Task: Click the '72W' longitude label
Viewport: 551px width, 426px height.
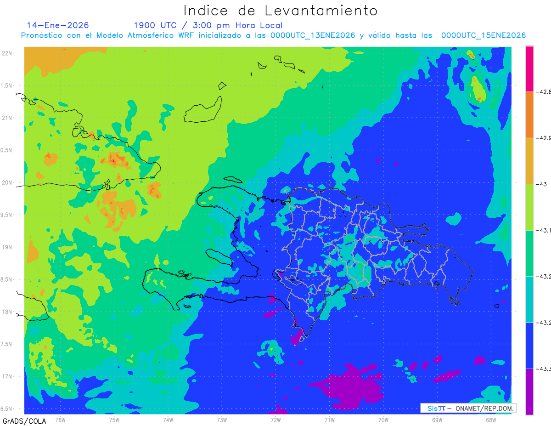Action: coord(275,420)
